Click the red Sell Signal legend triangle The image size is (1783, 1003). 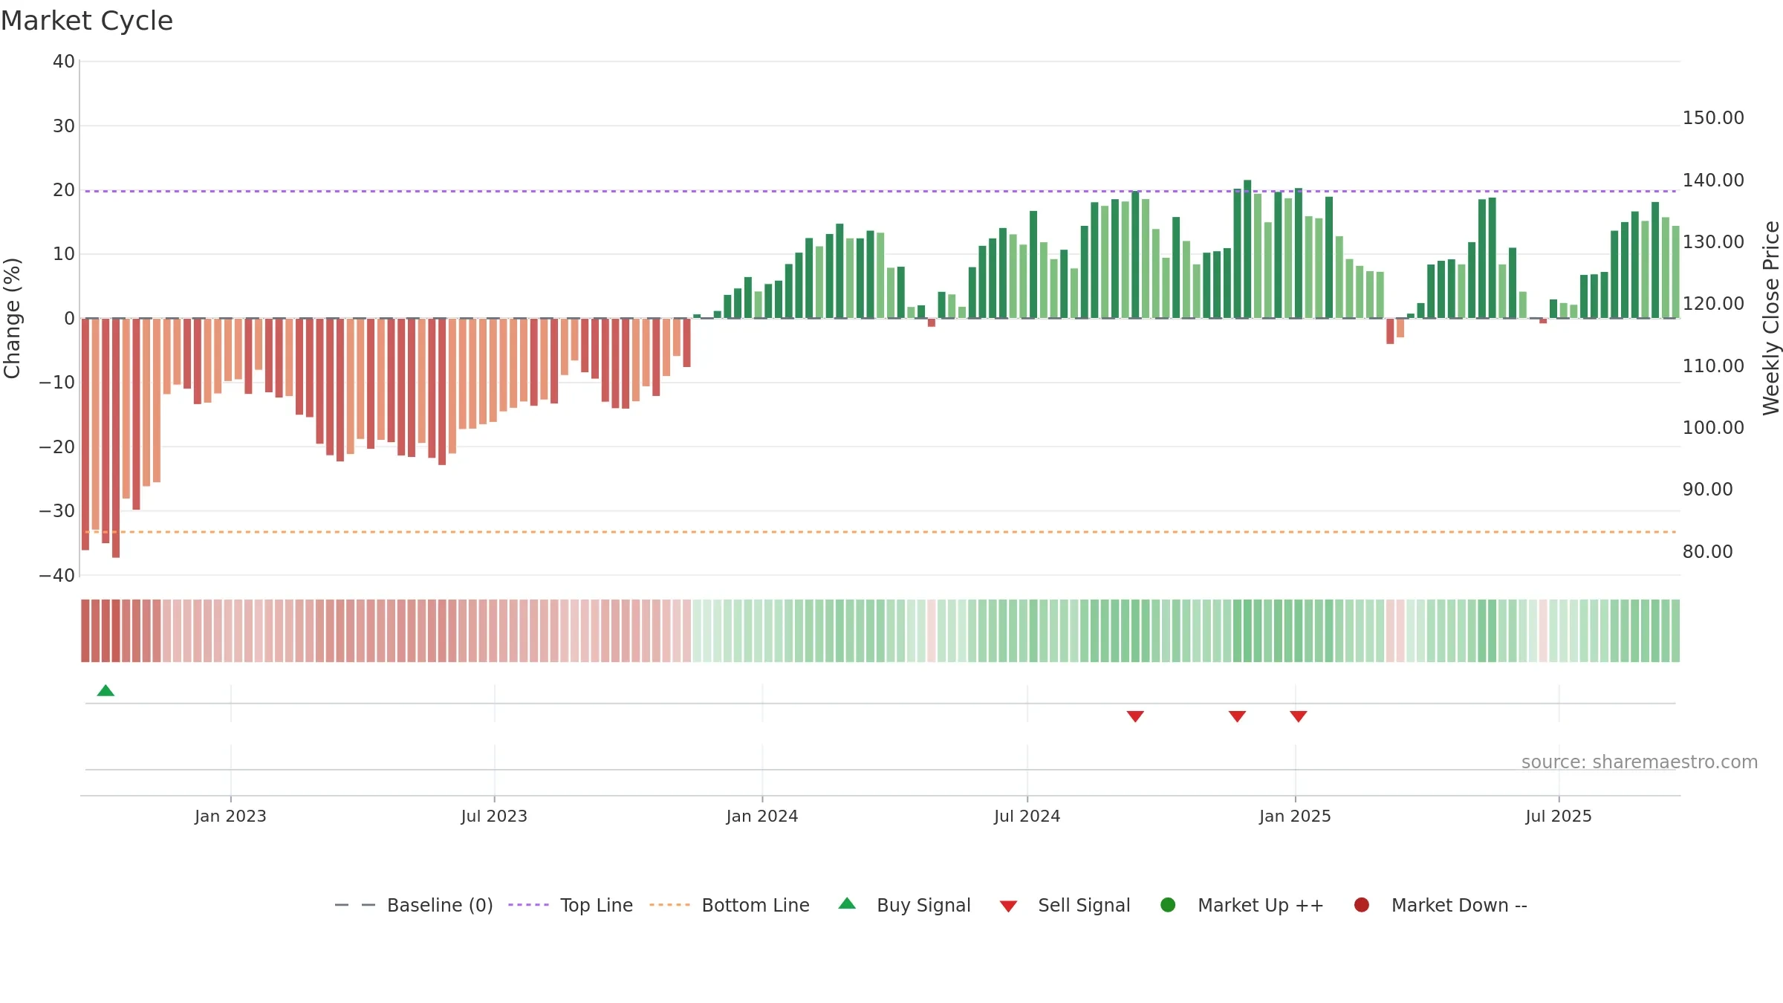1008,906
